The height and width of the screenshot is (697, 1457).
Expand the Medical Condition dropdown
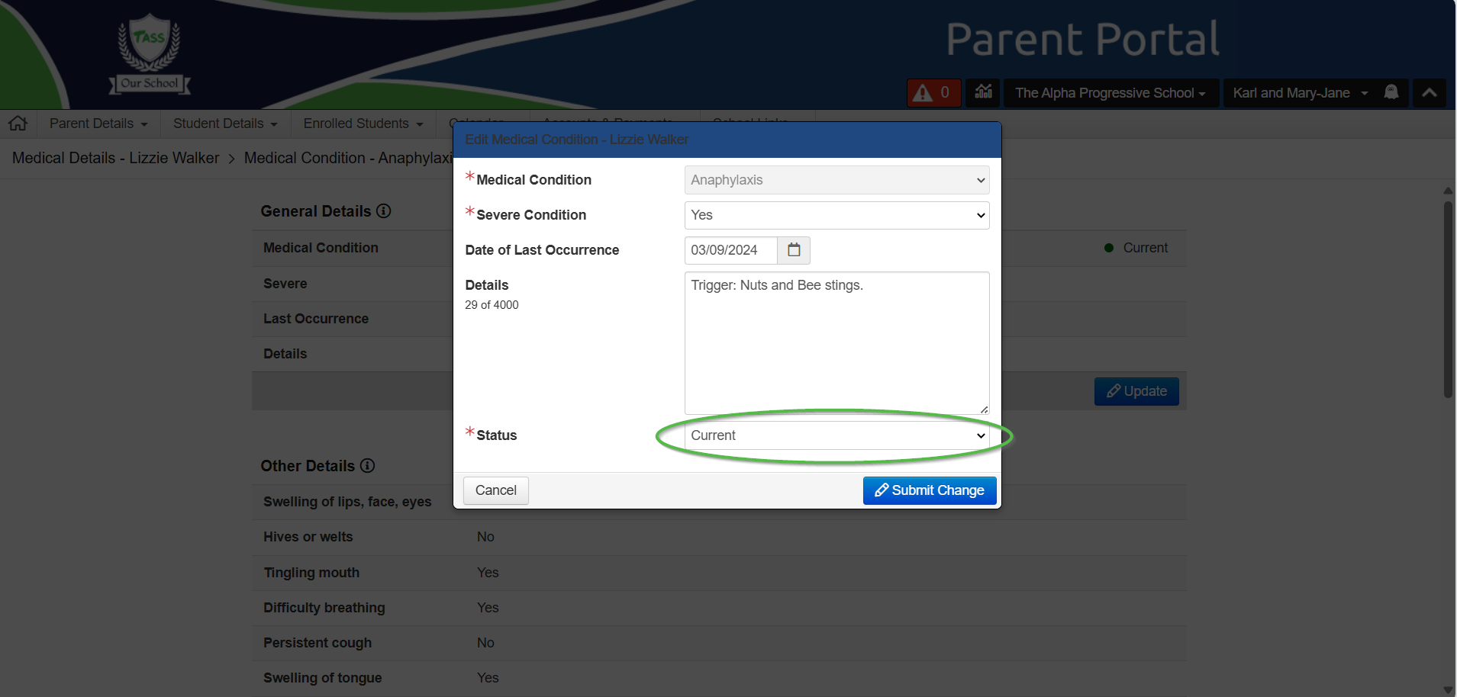[x=836, y=180]
